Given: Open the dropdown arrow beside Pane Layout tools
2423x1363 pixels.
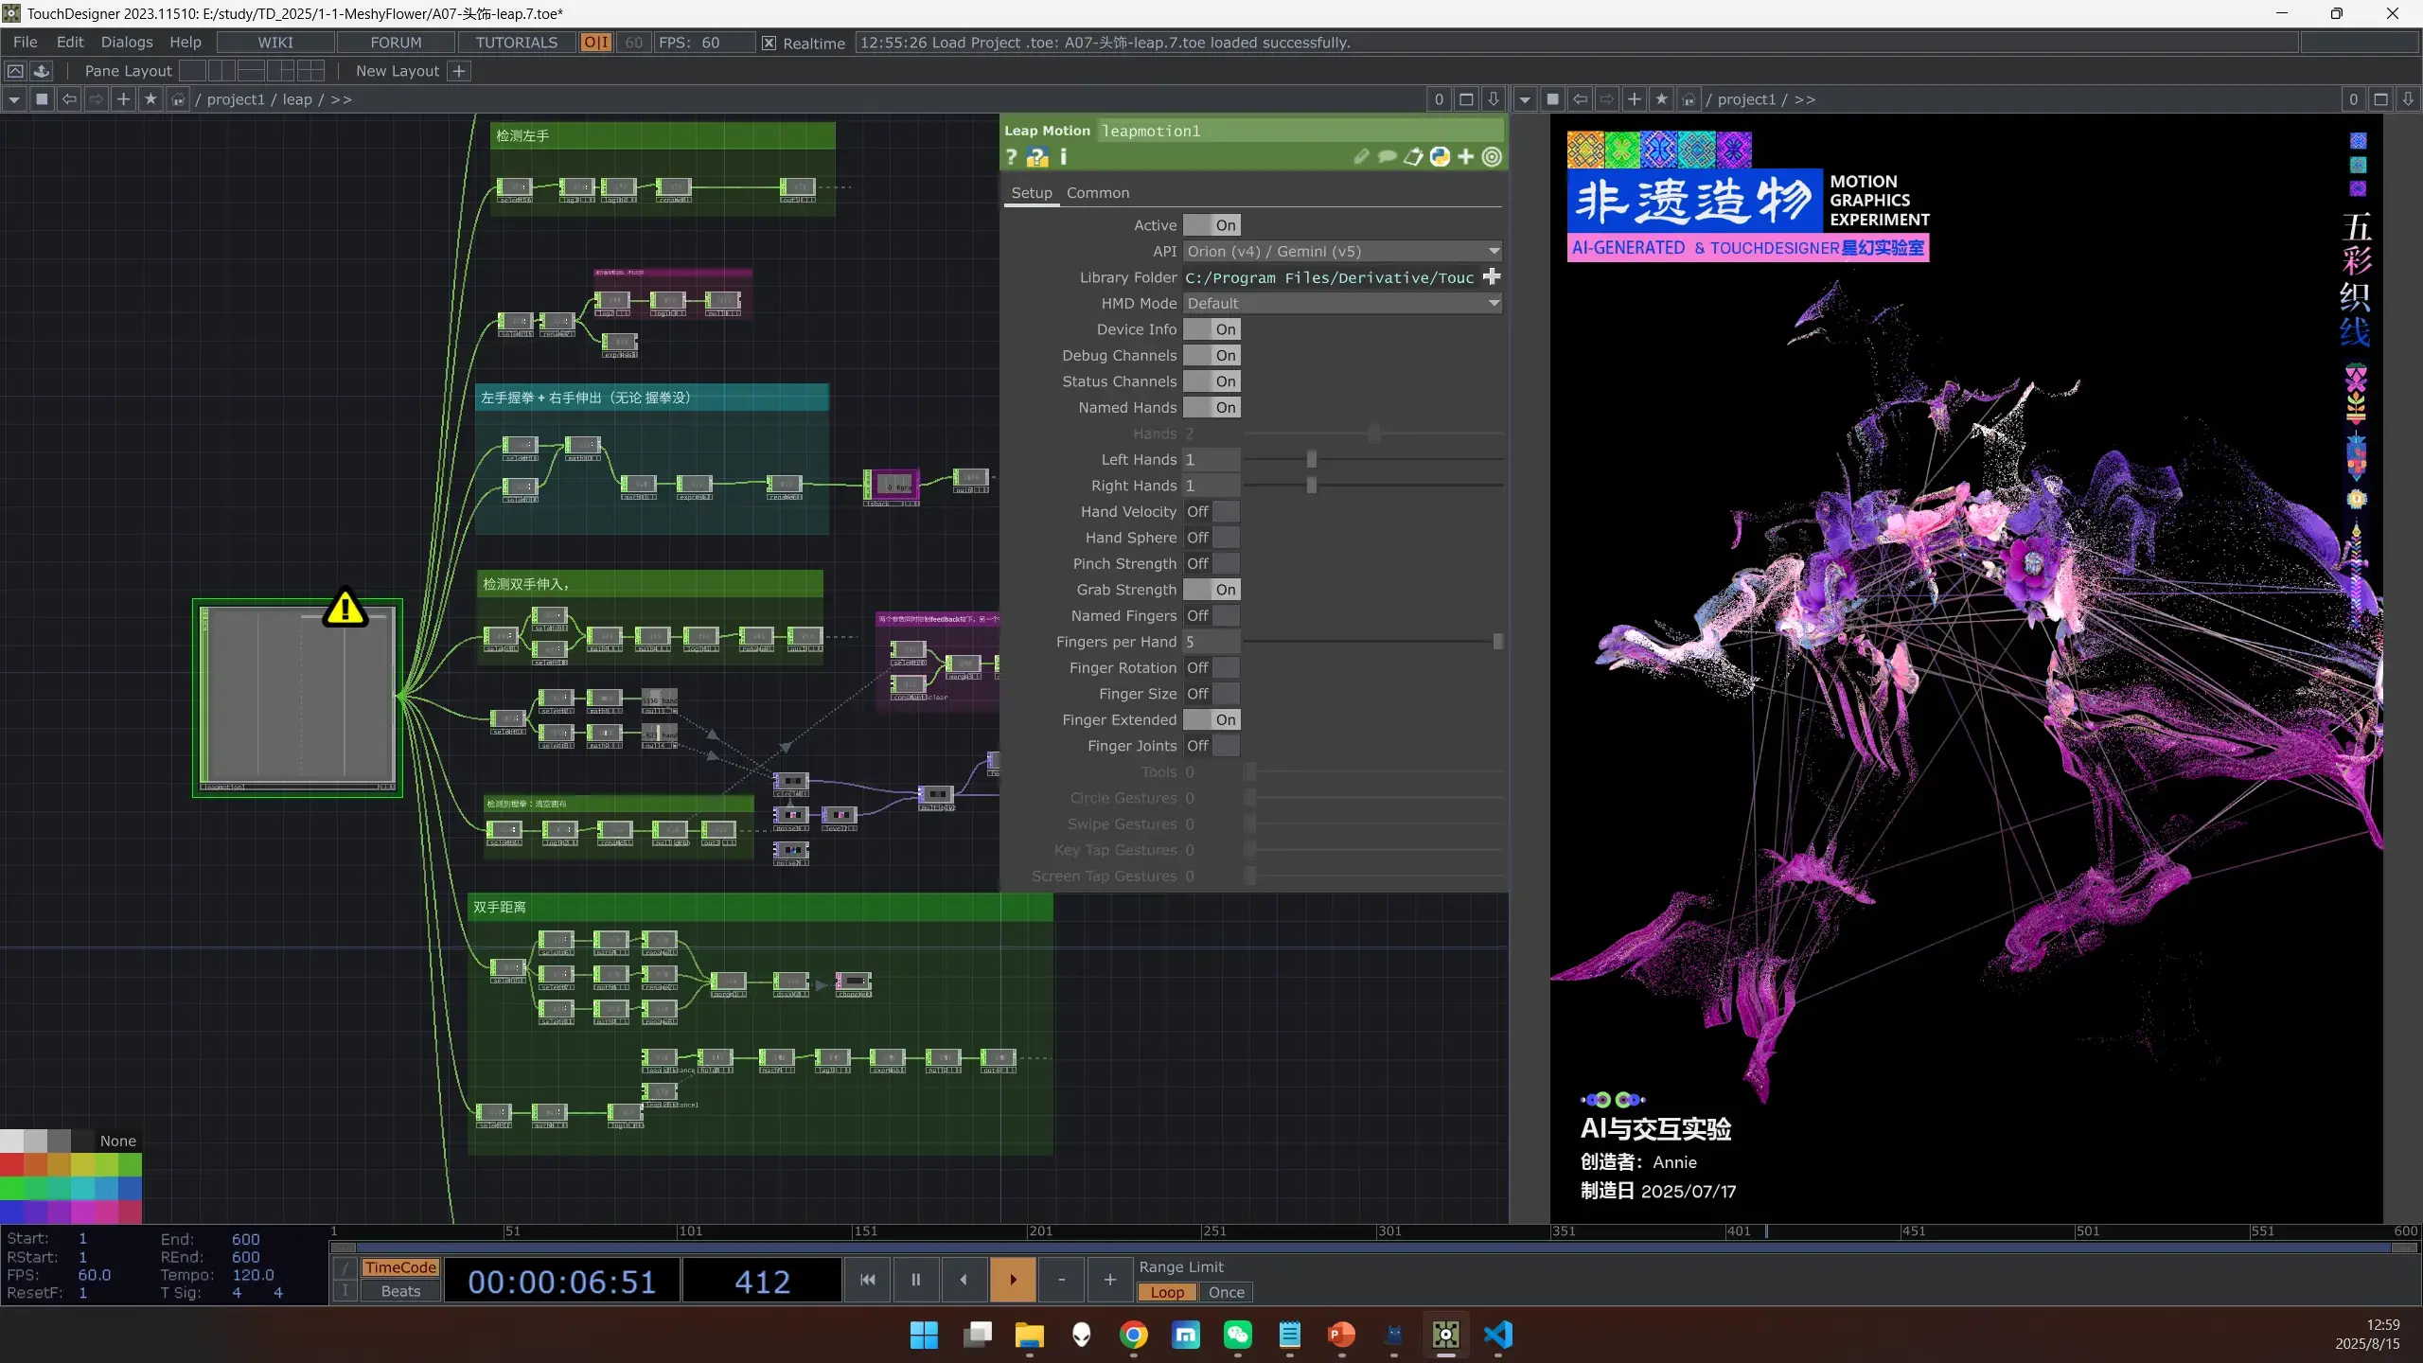Looking at the screenshot, I should (x=14, y=98).
